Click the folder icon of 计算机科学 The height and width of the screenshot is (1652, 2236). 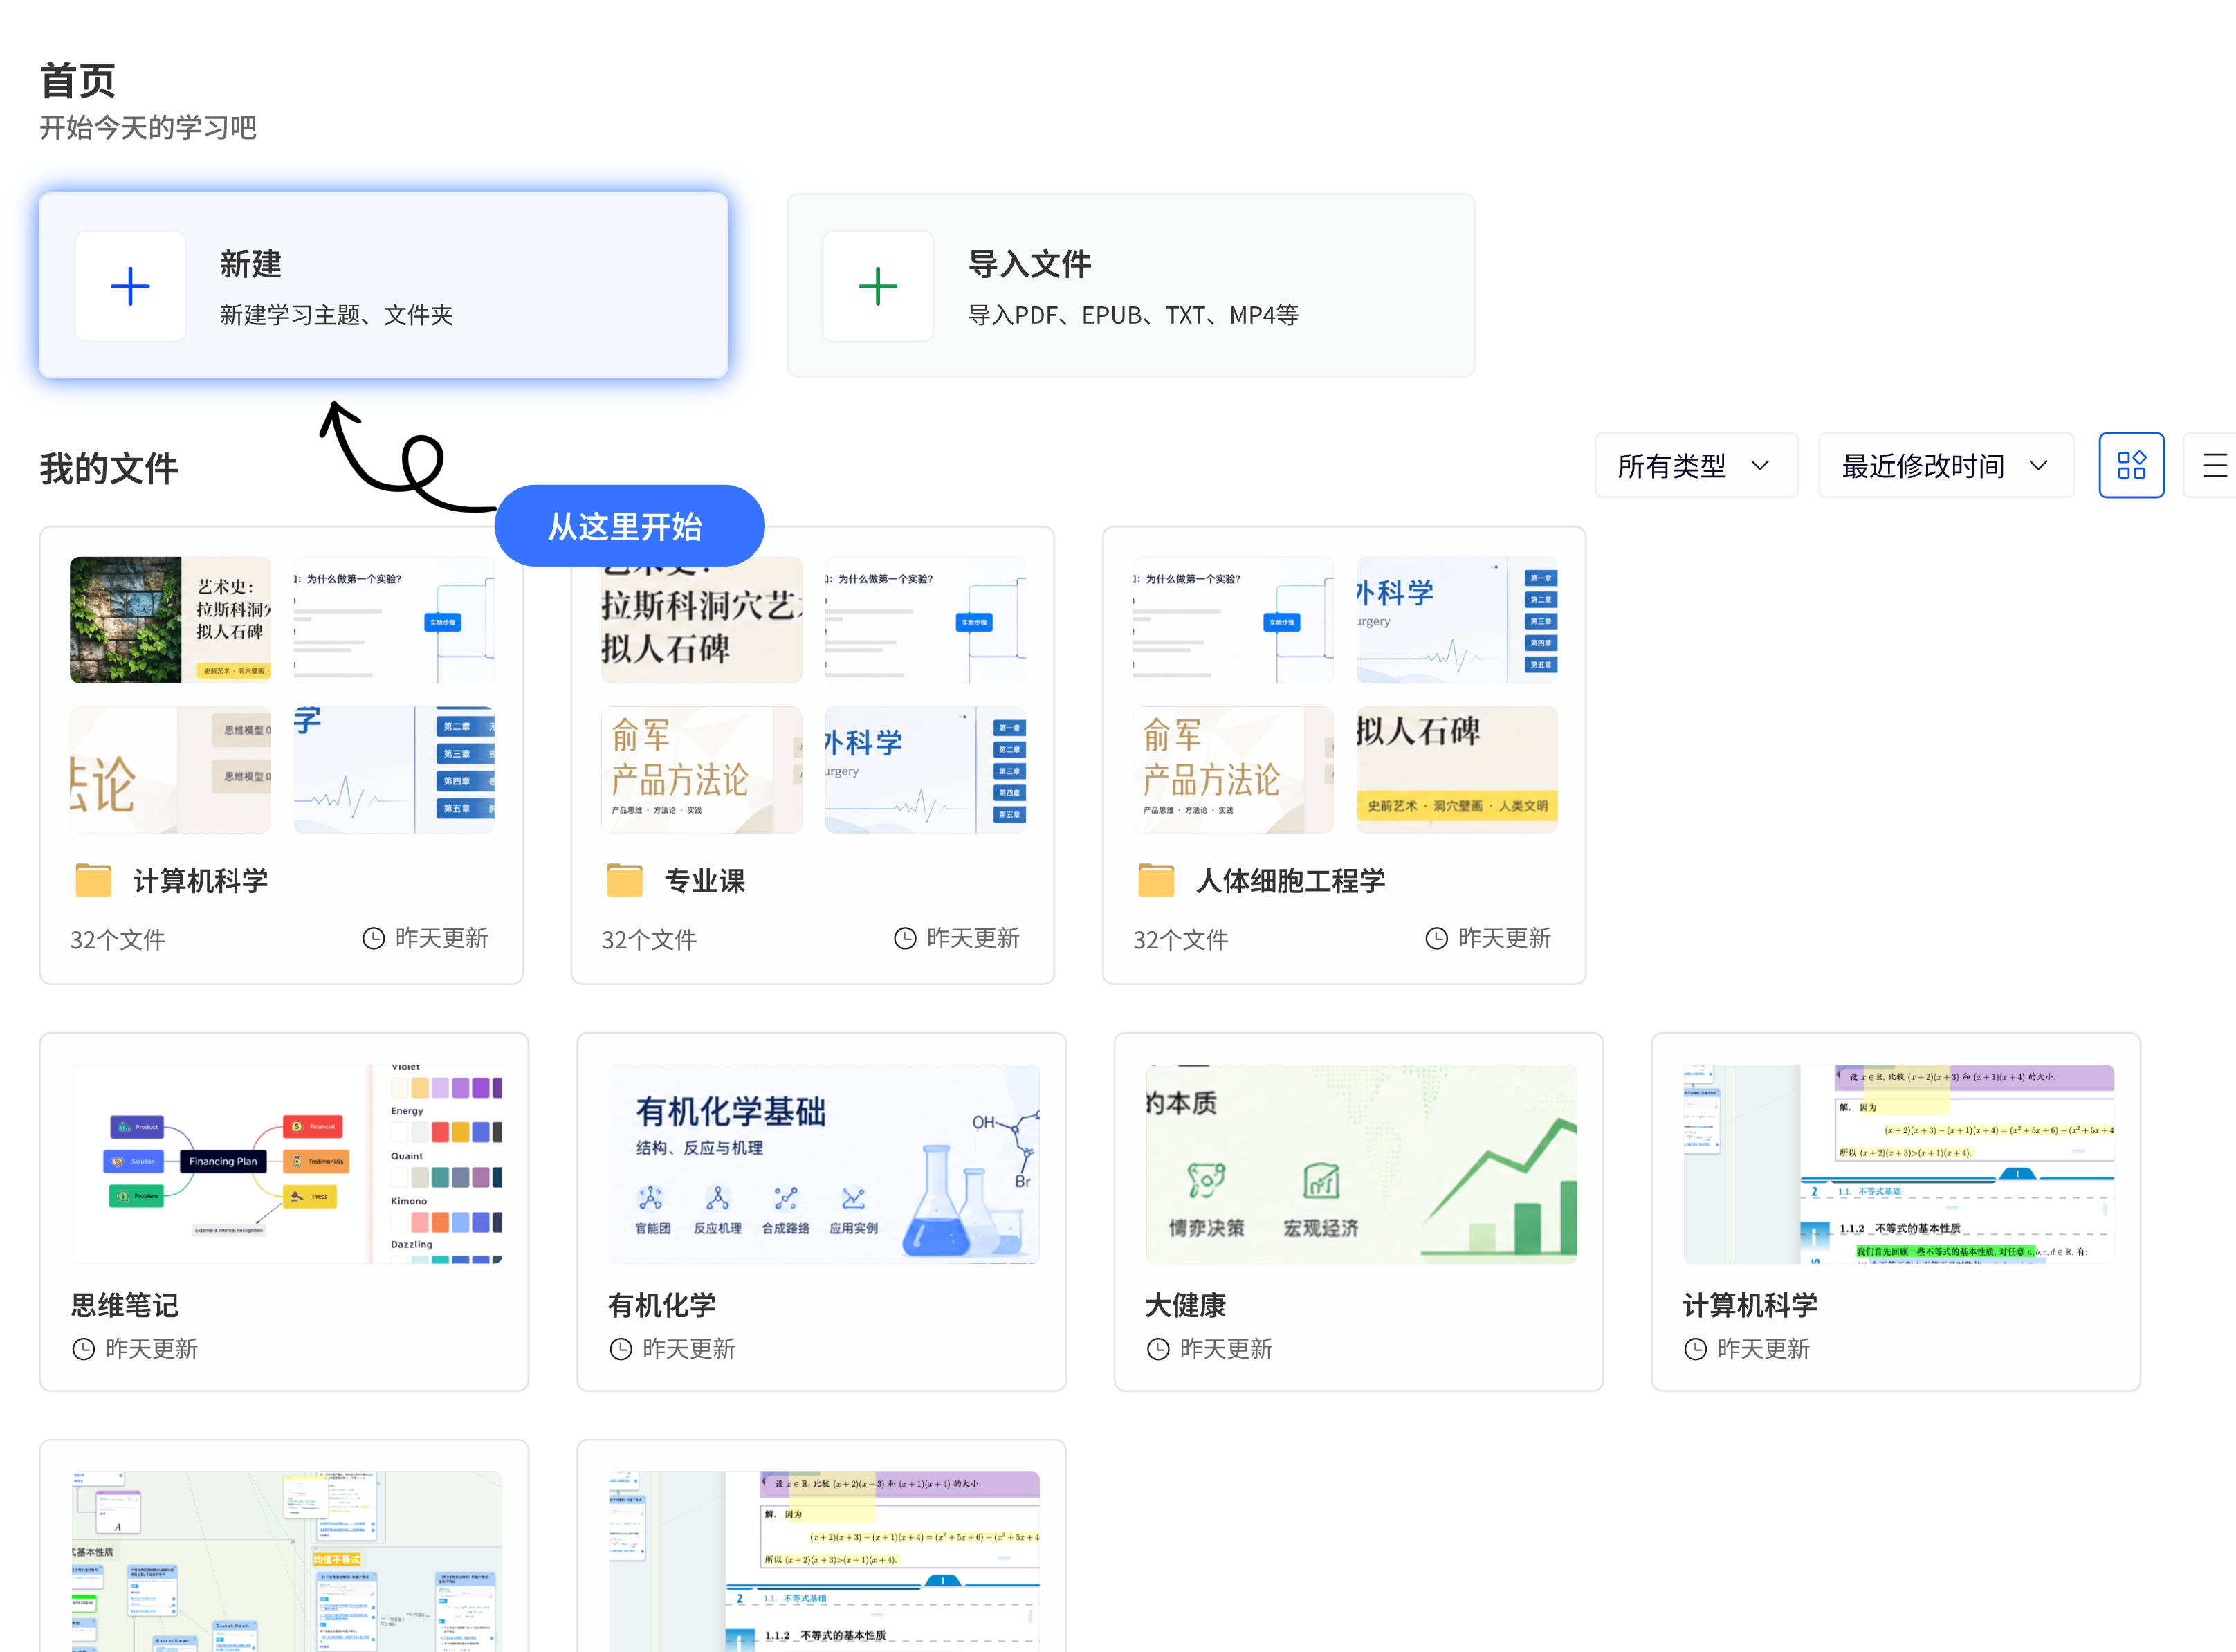coord(93,881)
